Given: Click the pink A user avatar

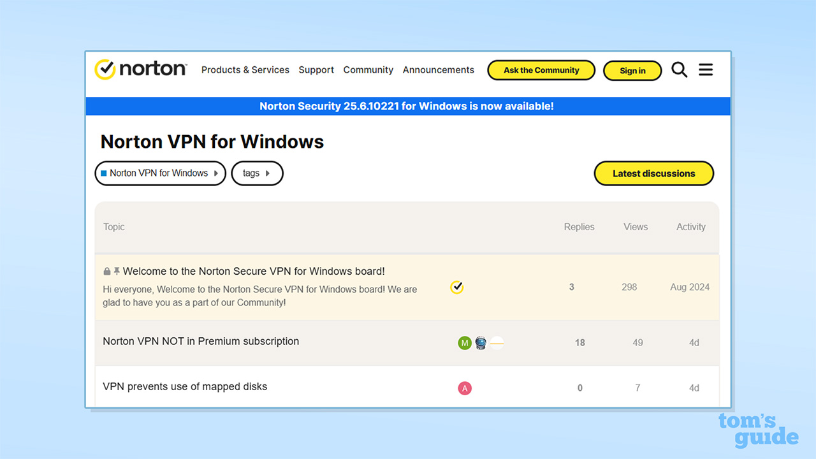Looking at the screenshot, I should click(465, 388).
